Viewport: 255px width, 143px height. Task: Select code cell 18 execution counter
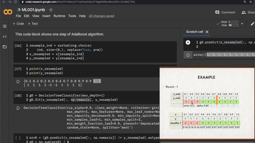(x=18, y=95)
